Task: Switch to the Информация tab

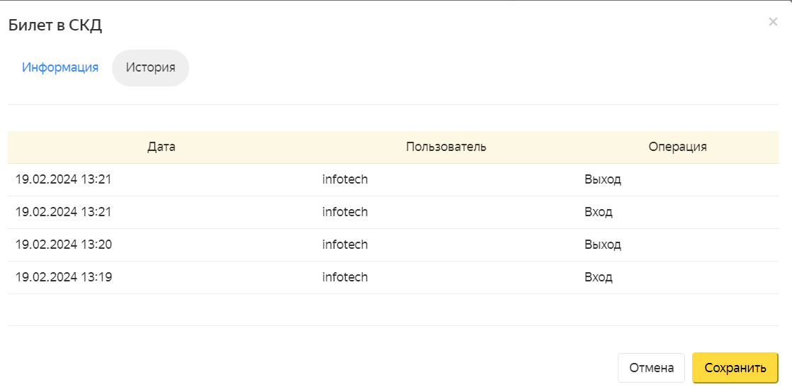Action: (x=60, y=67)
